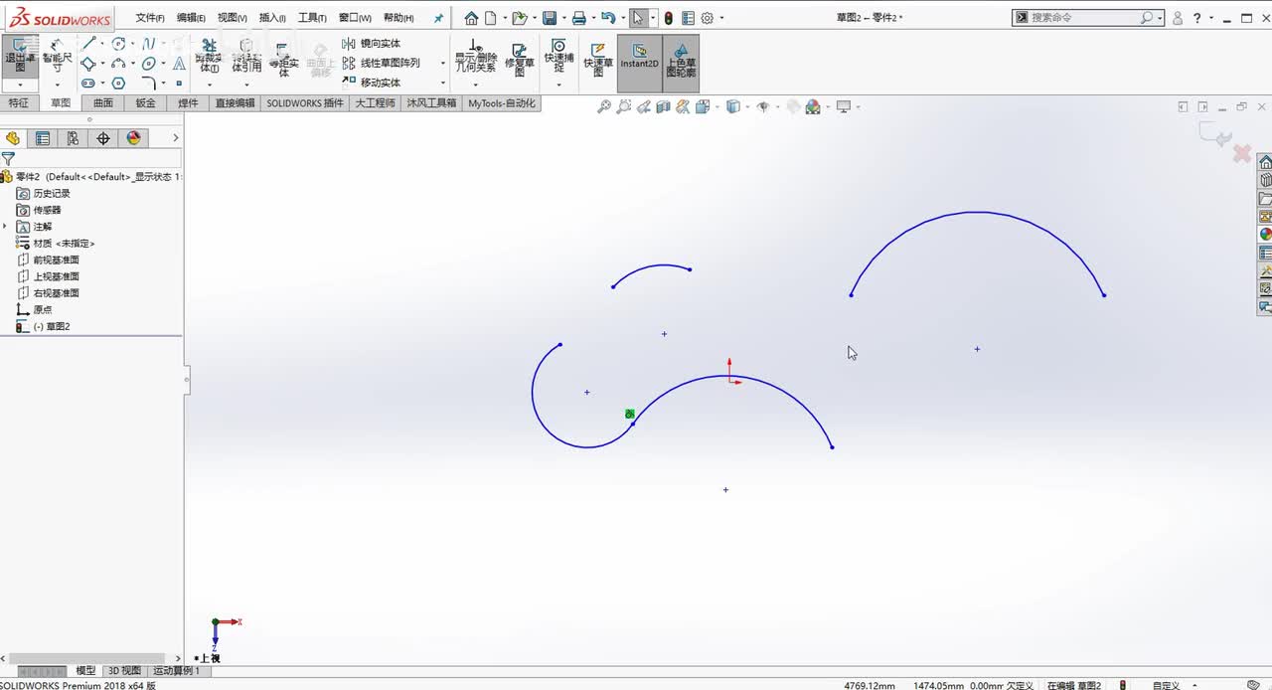The image size is (1272, 690).
Task: Open the PropertyManager panel tab
Action: 43,138
